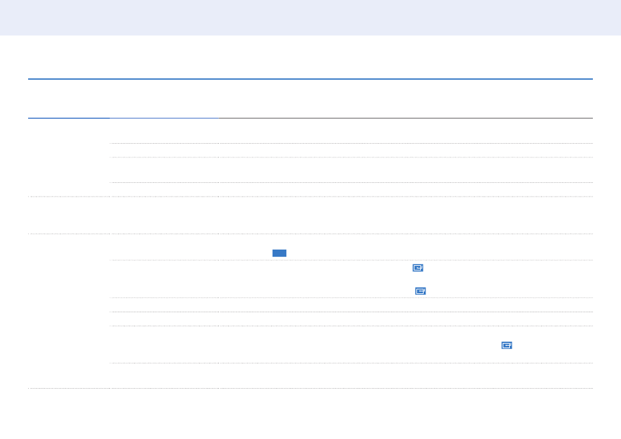Click the tall first-column cell beside the Source icons

69,311
